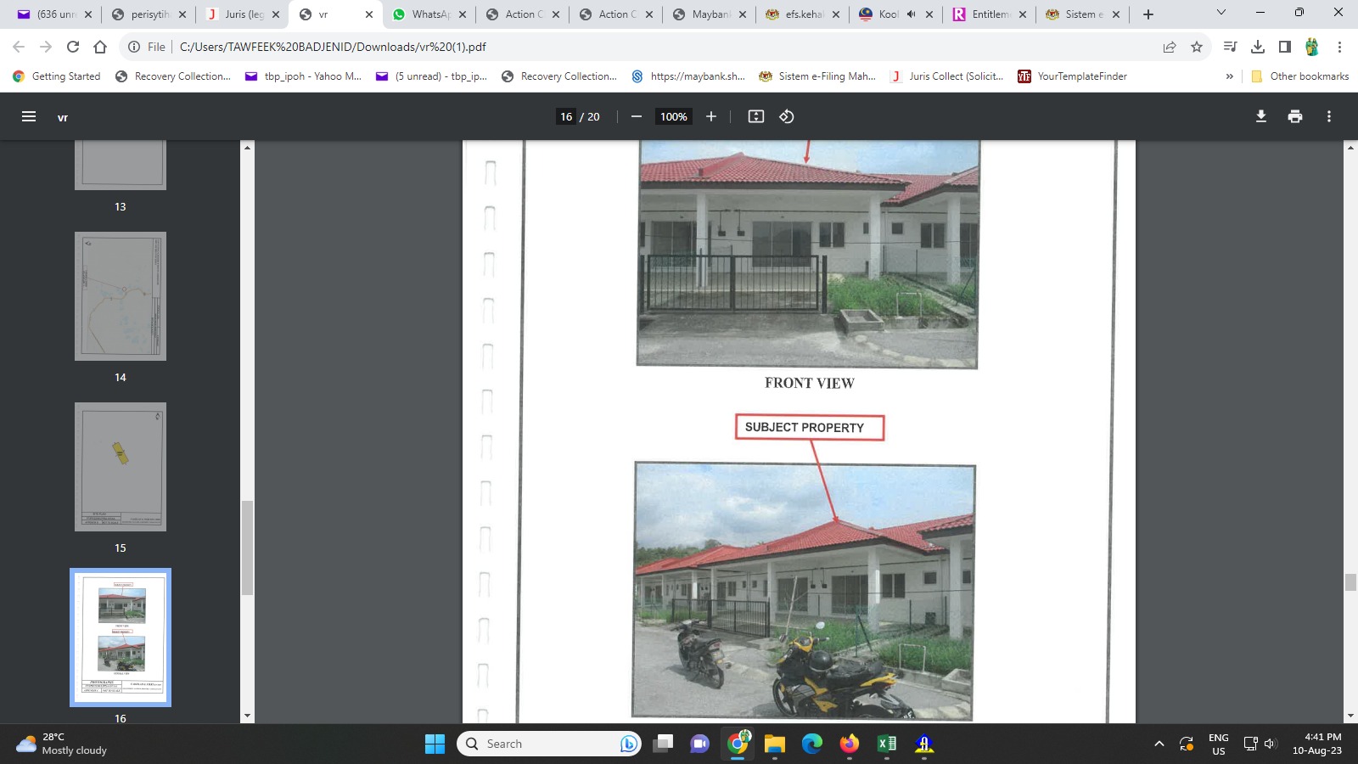The height and width of the screenshot is (764, 1358).
Task: Click the fit to page icon
Action: (756, 117)
